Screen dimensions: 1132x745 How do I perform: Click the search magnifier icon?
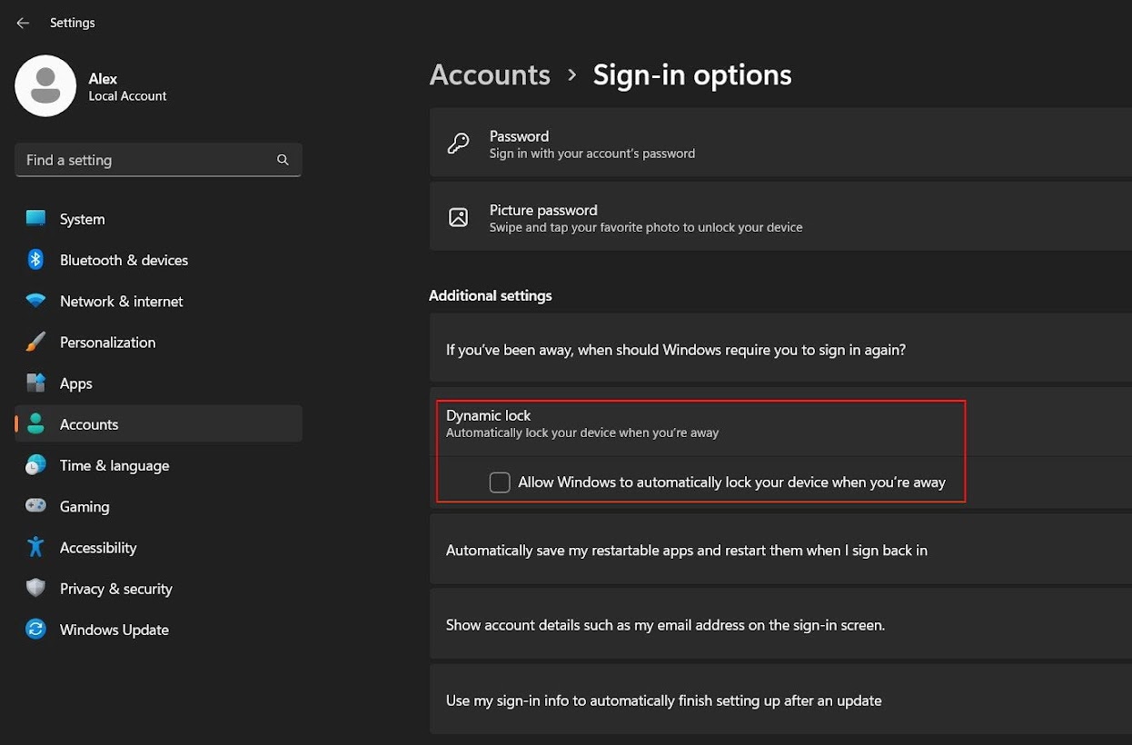pyautogui.click(x=283, y=160)
